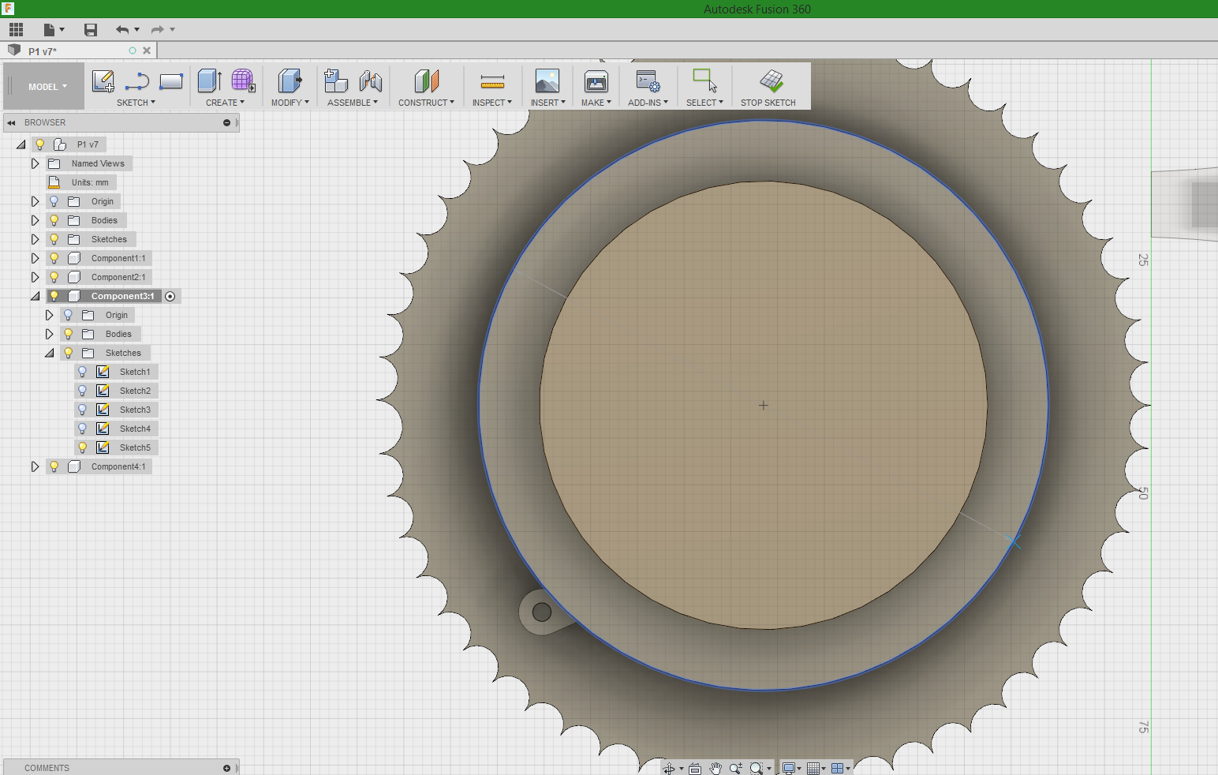Save the design with the disk icon
The height and width of the screenshot is (775, 1218).
pos(91,29)
